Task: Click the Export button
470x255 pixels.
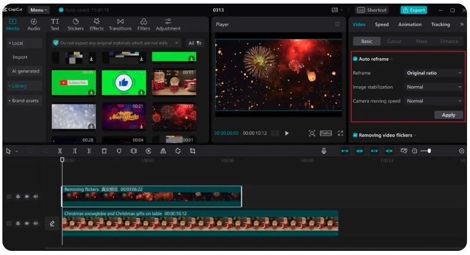Action: (x=413, y=10)
